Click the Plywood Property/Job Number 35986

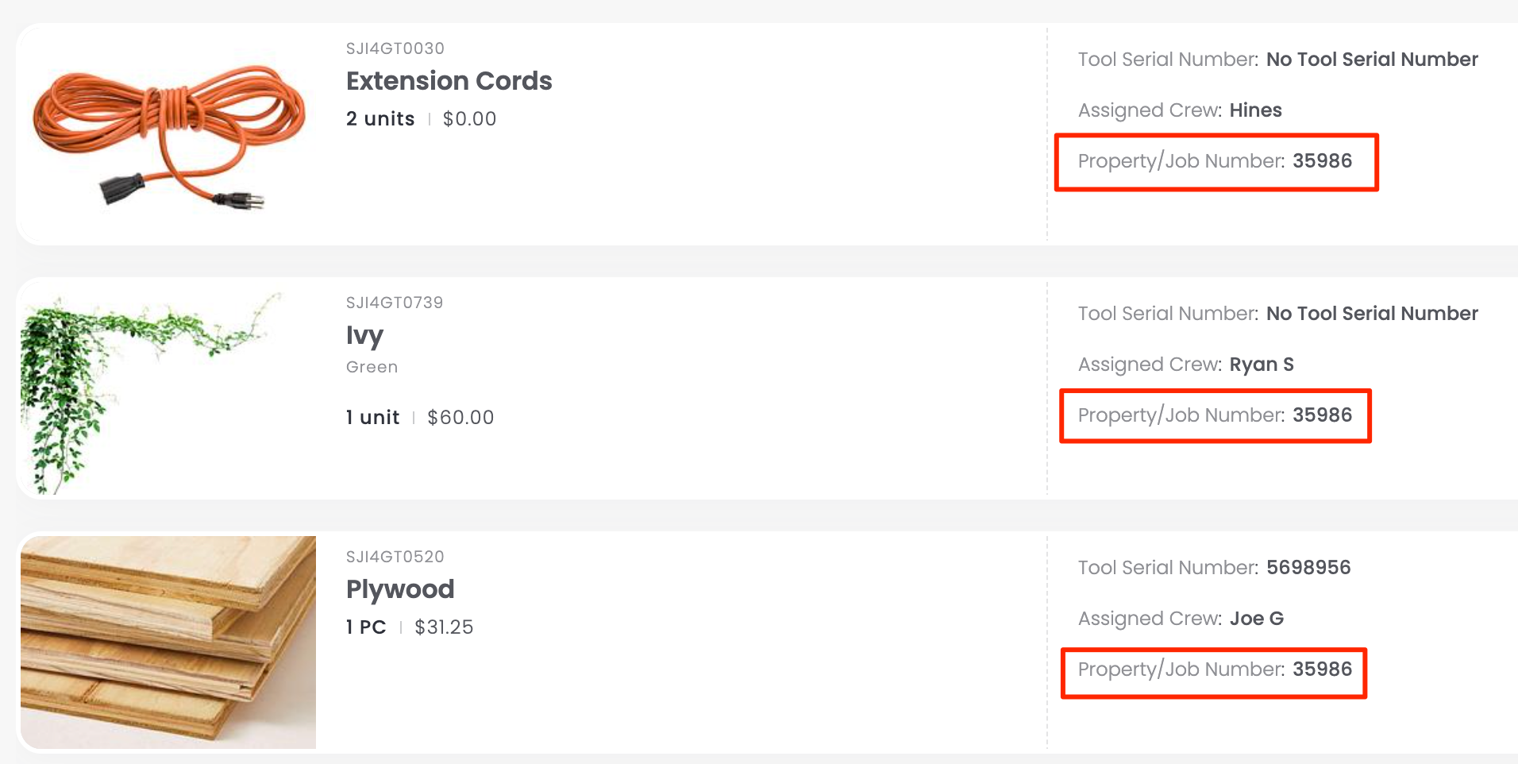point(1321,669)
